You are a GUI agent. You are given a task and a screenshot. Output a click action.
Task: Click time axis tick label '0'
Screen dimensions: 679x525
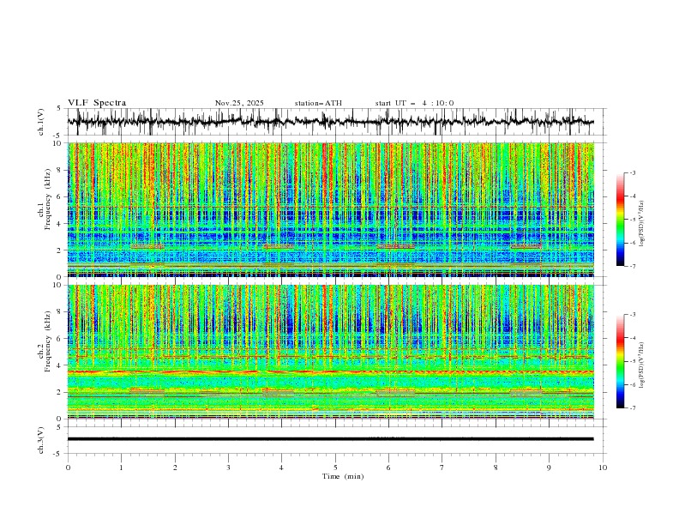click(68, 468)
